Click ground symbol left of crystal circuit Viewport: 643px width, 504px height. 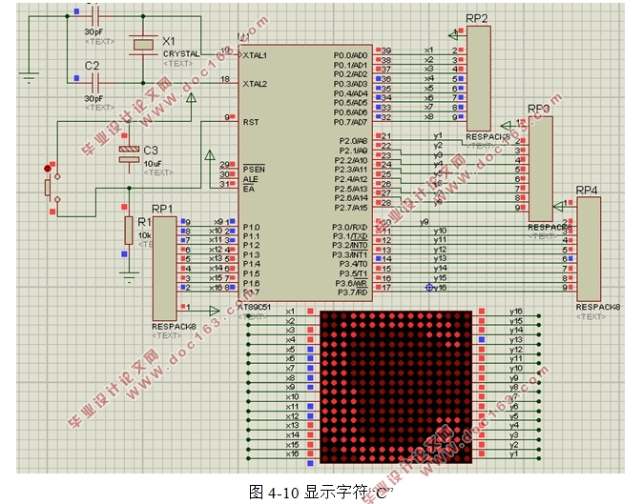click(29, 78)
